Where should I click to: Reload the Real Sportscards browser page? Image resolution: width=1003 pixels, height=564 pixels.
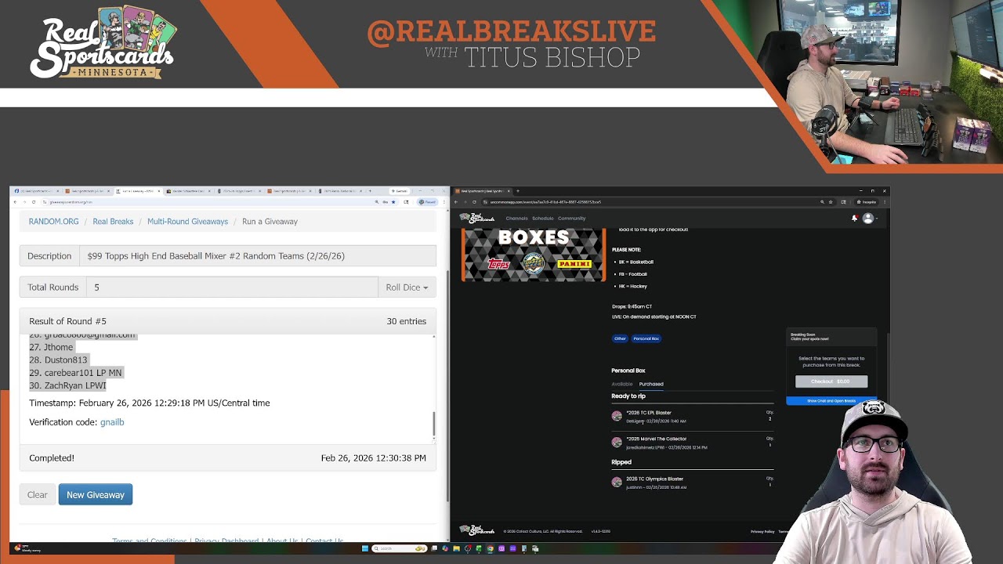click(x=474, y=201)
